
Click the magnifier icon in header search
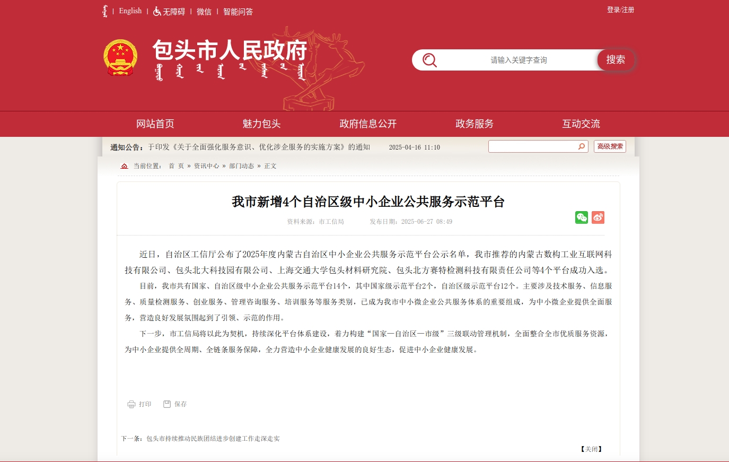click(x=429, y=60)
